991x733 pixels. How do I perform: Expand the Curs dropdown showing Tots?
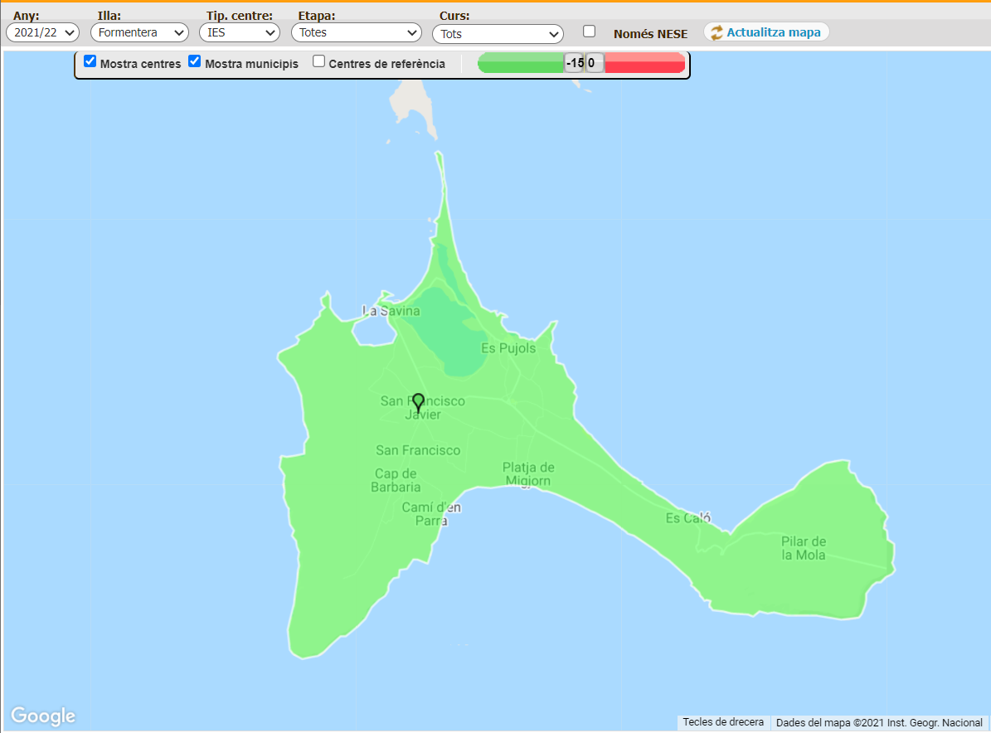click(498, 33)
